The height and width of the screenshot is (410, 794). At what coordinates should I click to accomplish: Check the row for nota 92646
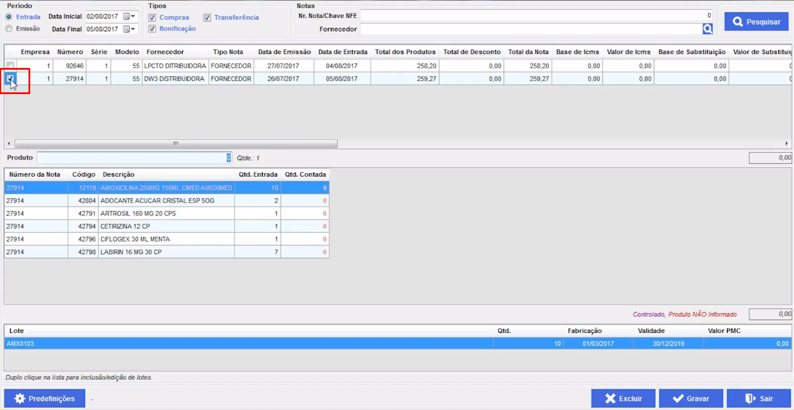[10, 66]
